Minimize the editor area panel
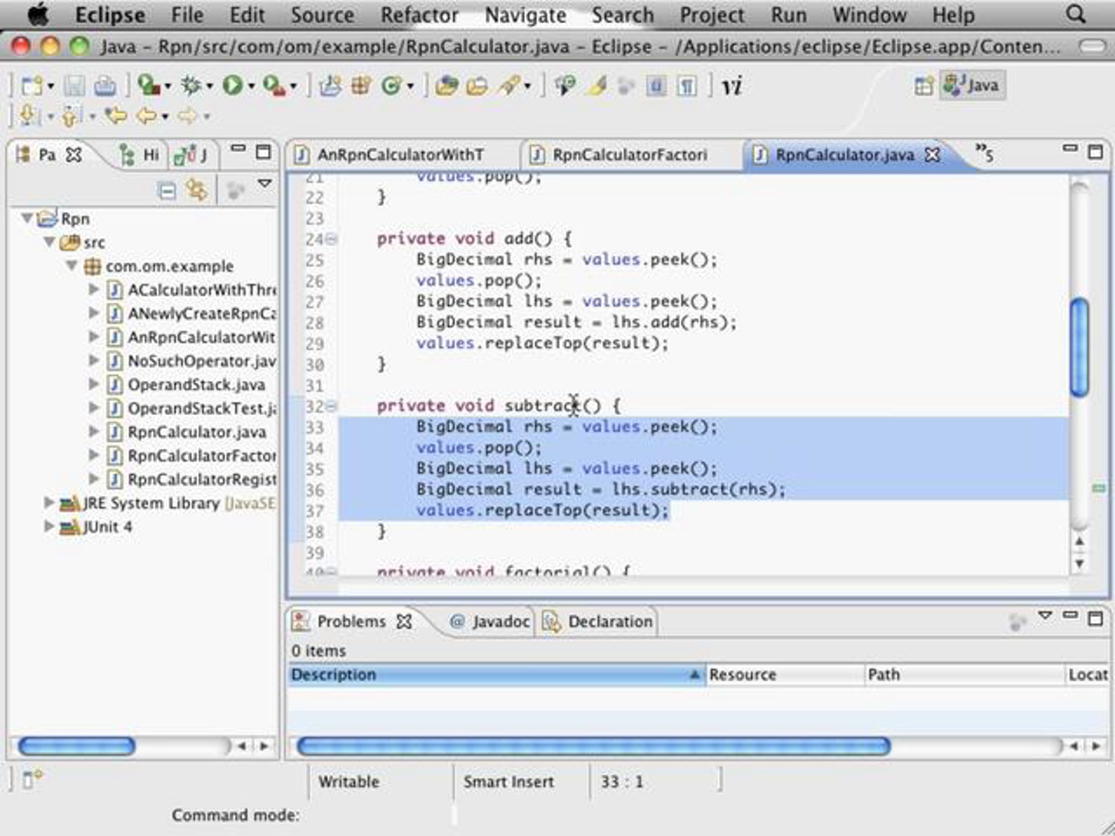The image size is (1115, 836). point(1070,149)
